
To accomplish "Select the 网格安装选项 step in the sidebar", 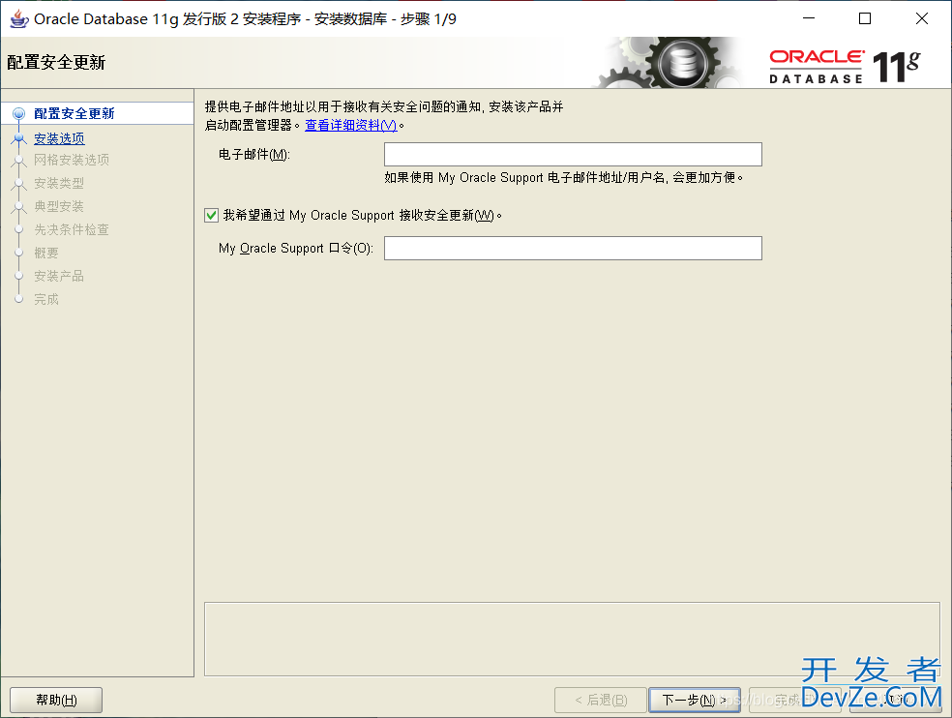I will pyautogui.click(x=71, y=160).
